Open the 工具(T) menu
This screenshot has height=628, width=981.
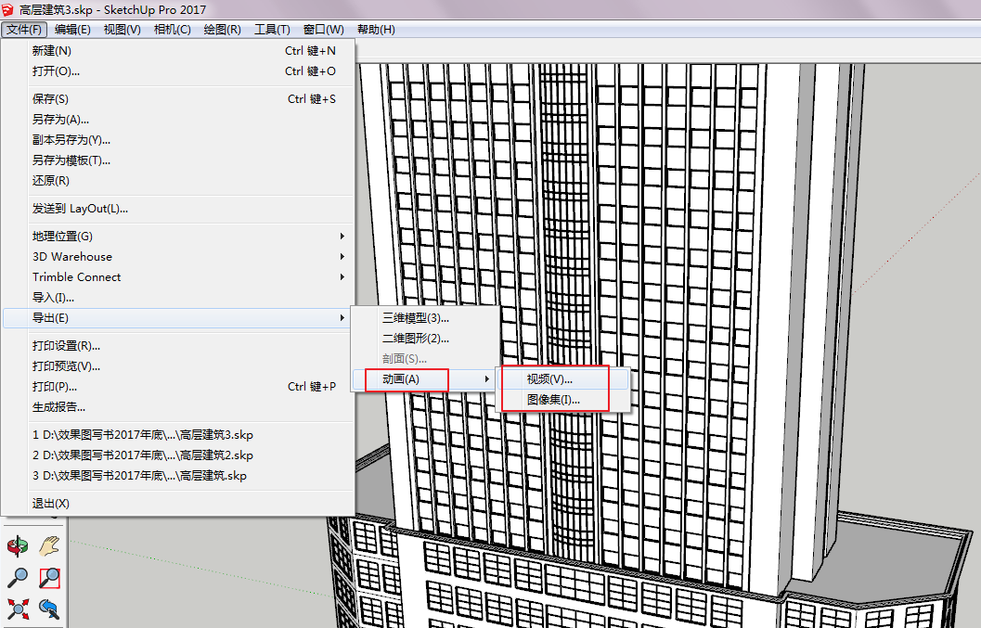click(x=272, y=29)
